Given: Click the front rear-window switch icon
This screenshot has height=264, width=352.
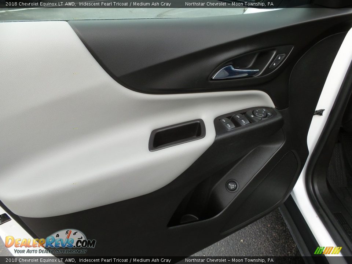Looking at the screenshot, I should tap(229, 125).
